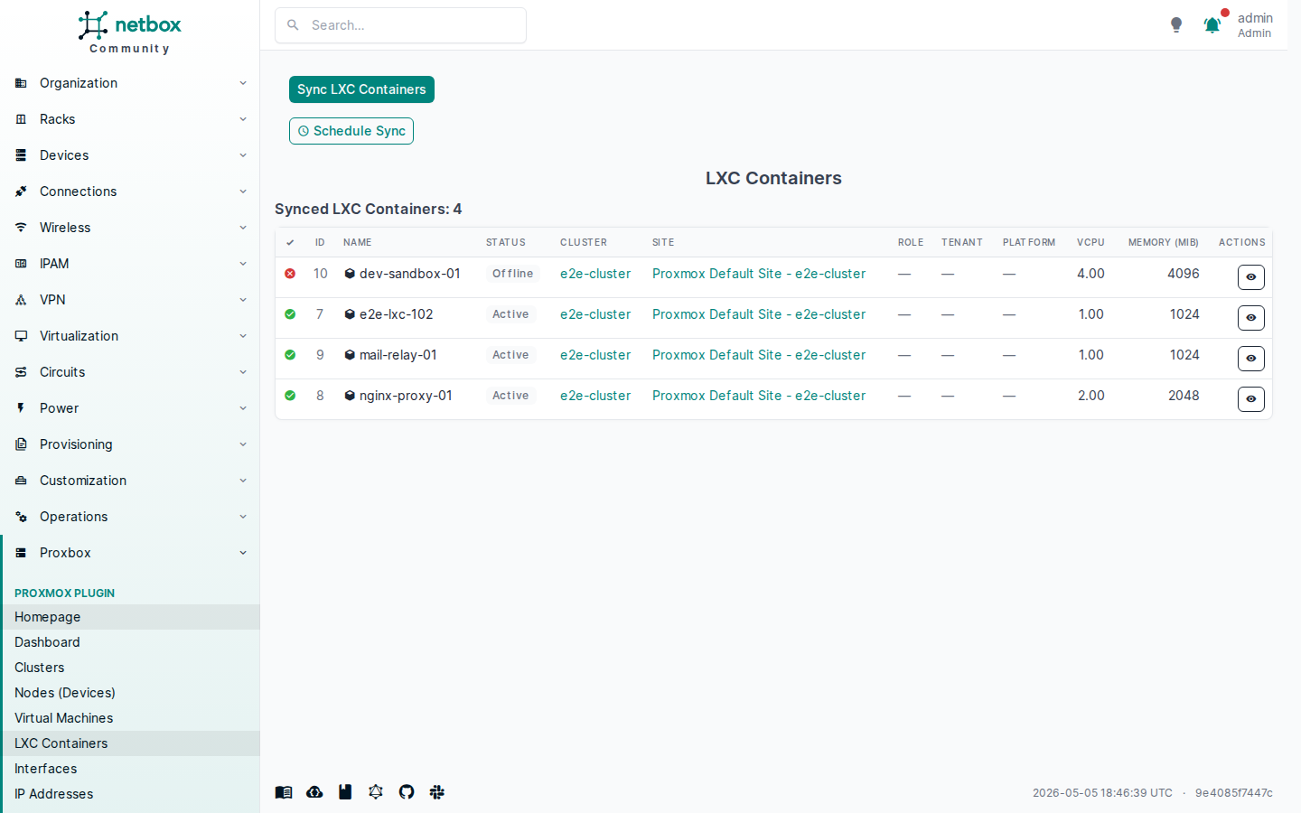
Task: Click the Circuits sidebar icon
Action: (x=21, y=372)
